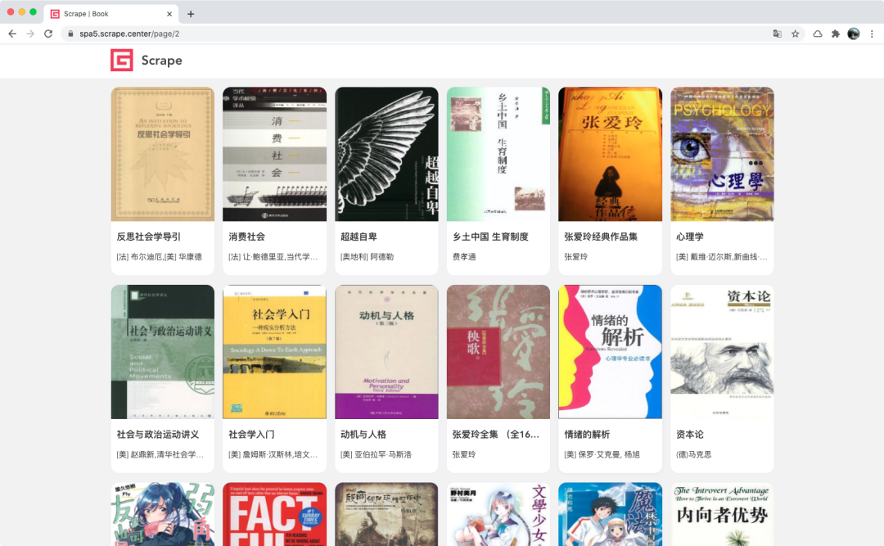884x546 pixels.
Task: Open the Chrome three-dot menu
Action: pyautogui.click(x=872, y=34)
